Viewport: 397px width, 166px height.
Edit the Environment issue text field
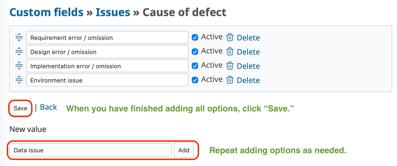(107, 80)
